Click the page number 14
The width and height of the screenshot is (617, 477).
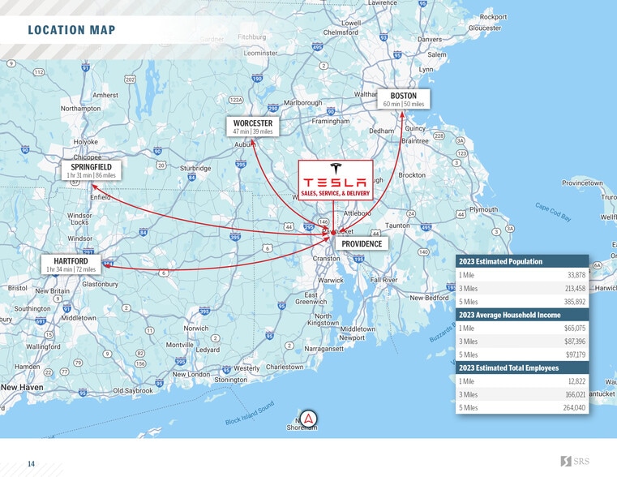coord(31,463)
